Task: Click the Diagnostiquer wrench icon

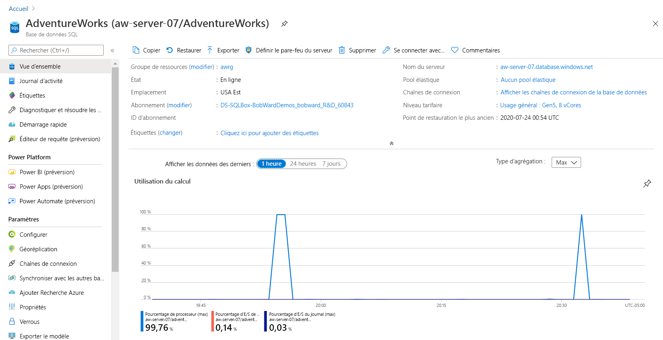Action: 12,110
